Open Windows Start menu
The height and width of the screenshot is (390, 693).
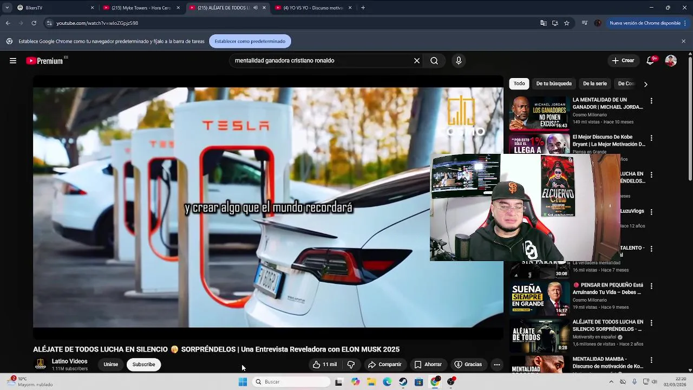pyautogui.click(x=243, y=382)
